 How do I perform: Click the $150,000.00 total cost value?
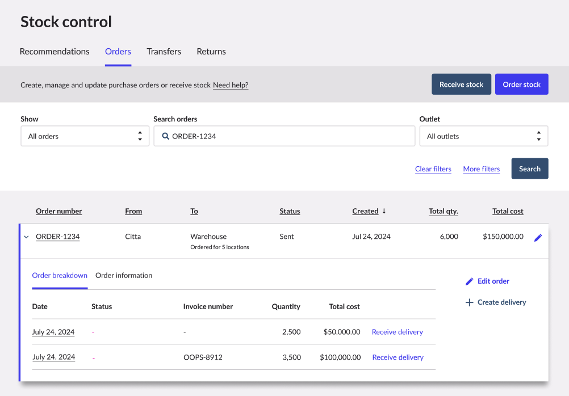pos(503,237)
